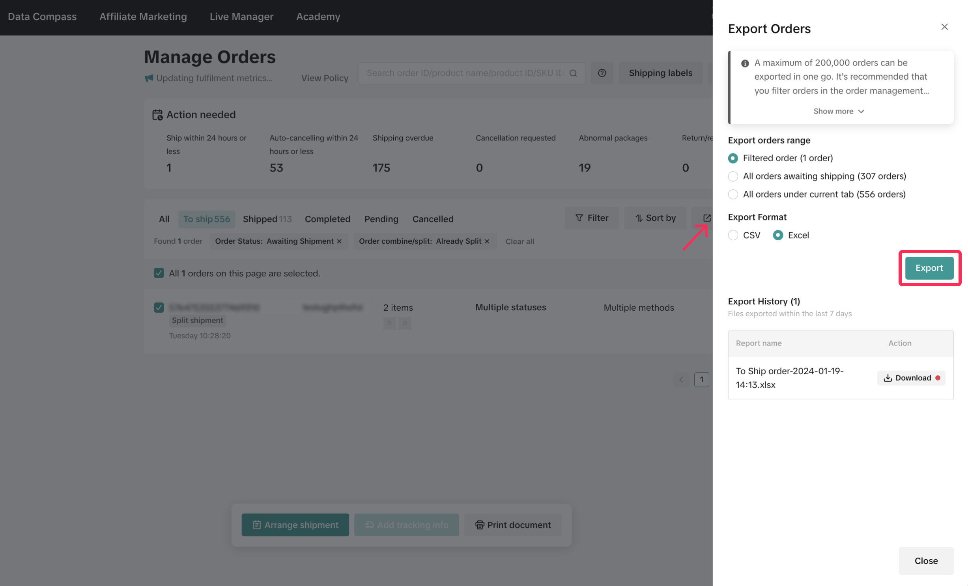The width and height of the screenshot is (968, 586).
Task: Click the info icon in export notice
Action: click(745, 63)
